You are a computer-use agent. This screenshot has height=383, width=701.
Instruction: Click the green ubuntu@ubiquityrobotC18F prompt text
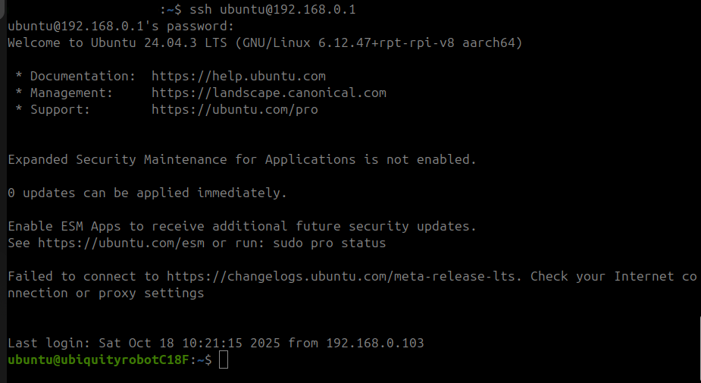(101, 360)
